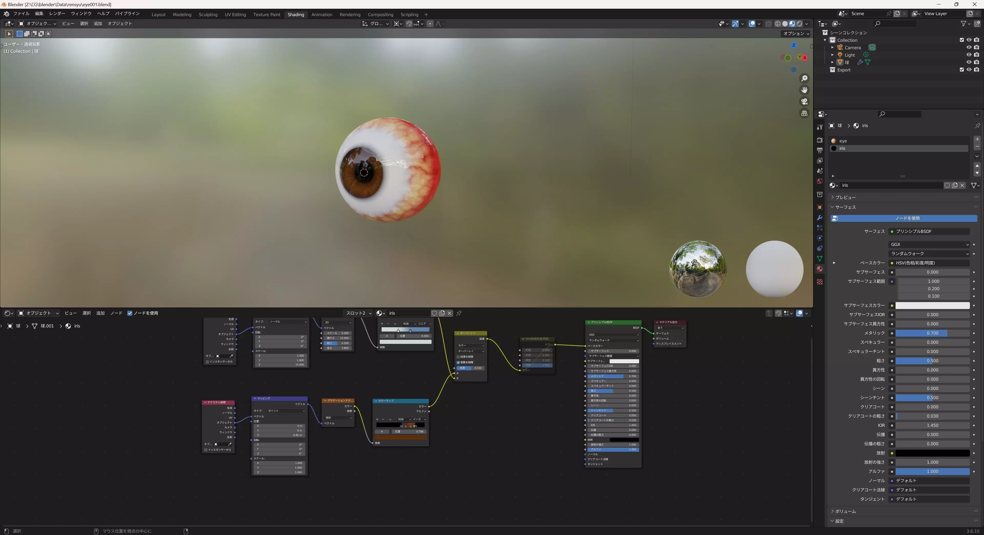This screenshot has width=984, height=535.
Task: Click HSV(色相/彩度/明度) base color link
Action: pyautogui.click(x=929, y=263)
